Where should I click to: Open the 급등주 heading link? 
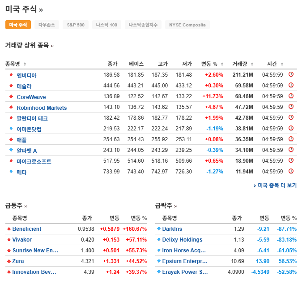(16, 206)
